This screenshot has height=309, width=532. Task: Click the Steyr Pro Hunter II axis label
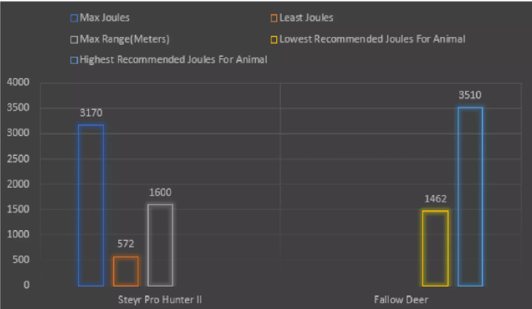[x=160, y=300]
